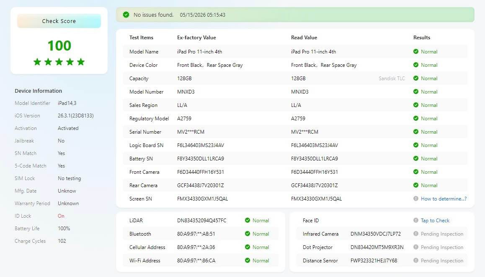Viewport: 485px width, 277px height.
Task: Click the check icon in Logic Board SN row
Action: click(416, 145)
